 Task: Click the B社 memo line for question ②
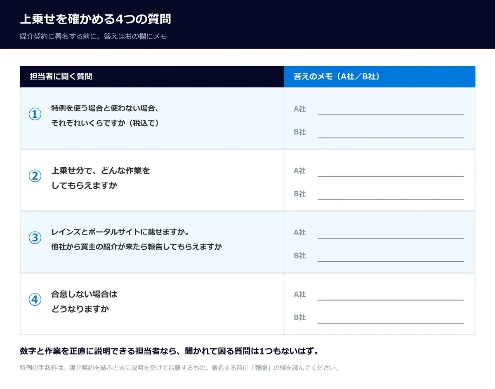click(391, 199)
